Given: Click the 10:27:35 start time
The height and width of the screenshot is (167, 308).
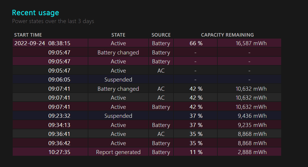Looking at the screenshot, I should click(x=59, y=152).
